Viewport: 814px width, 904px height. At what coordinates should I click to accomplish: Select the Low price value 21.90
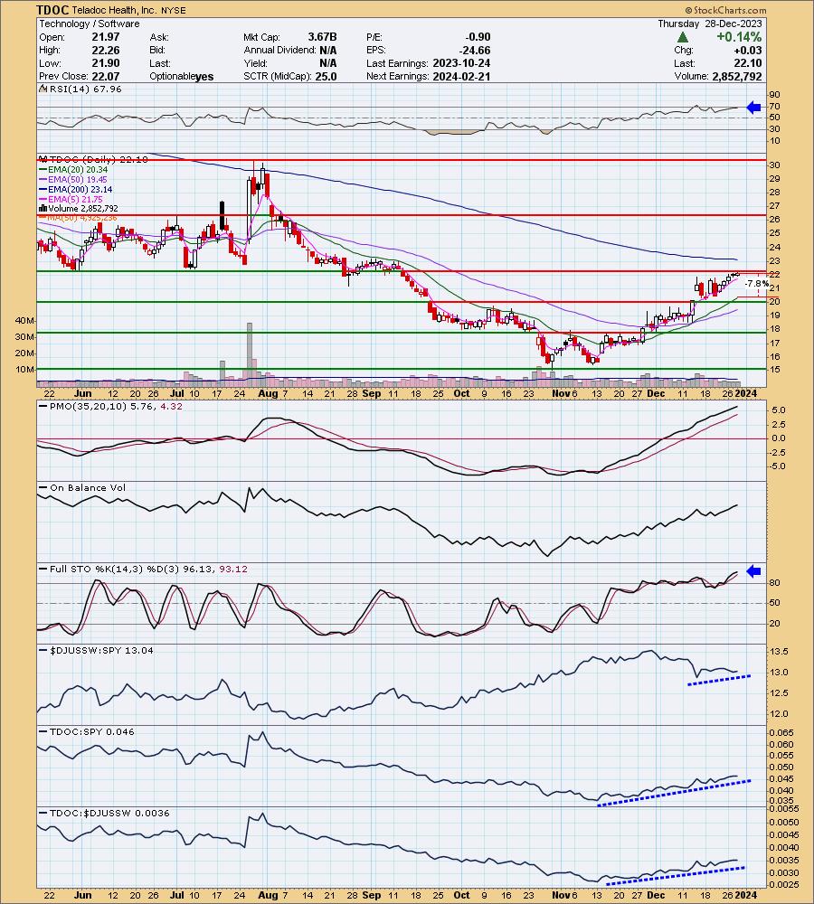(106, 63)
